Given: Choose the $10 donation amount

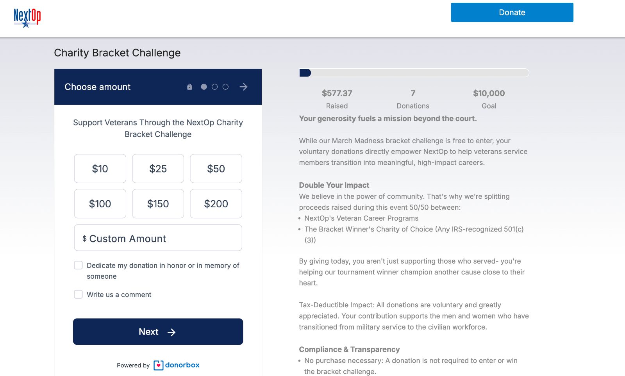Looking at the screenshot, I should pyautogui.click(x=100, y=169).
